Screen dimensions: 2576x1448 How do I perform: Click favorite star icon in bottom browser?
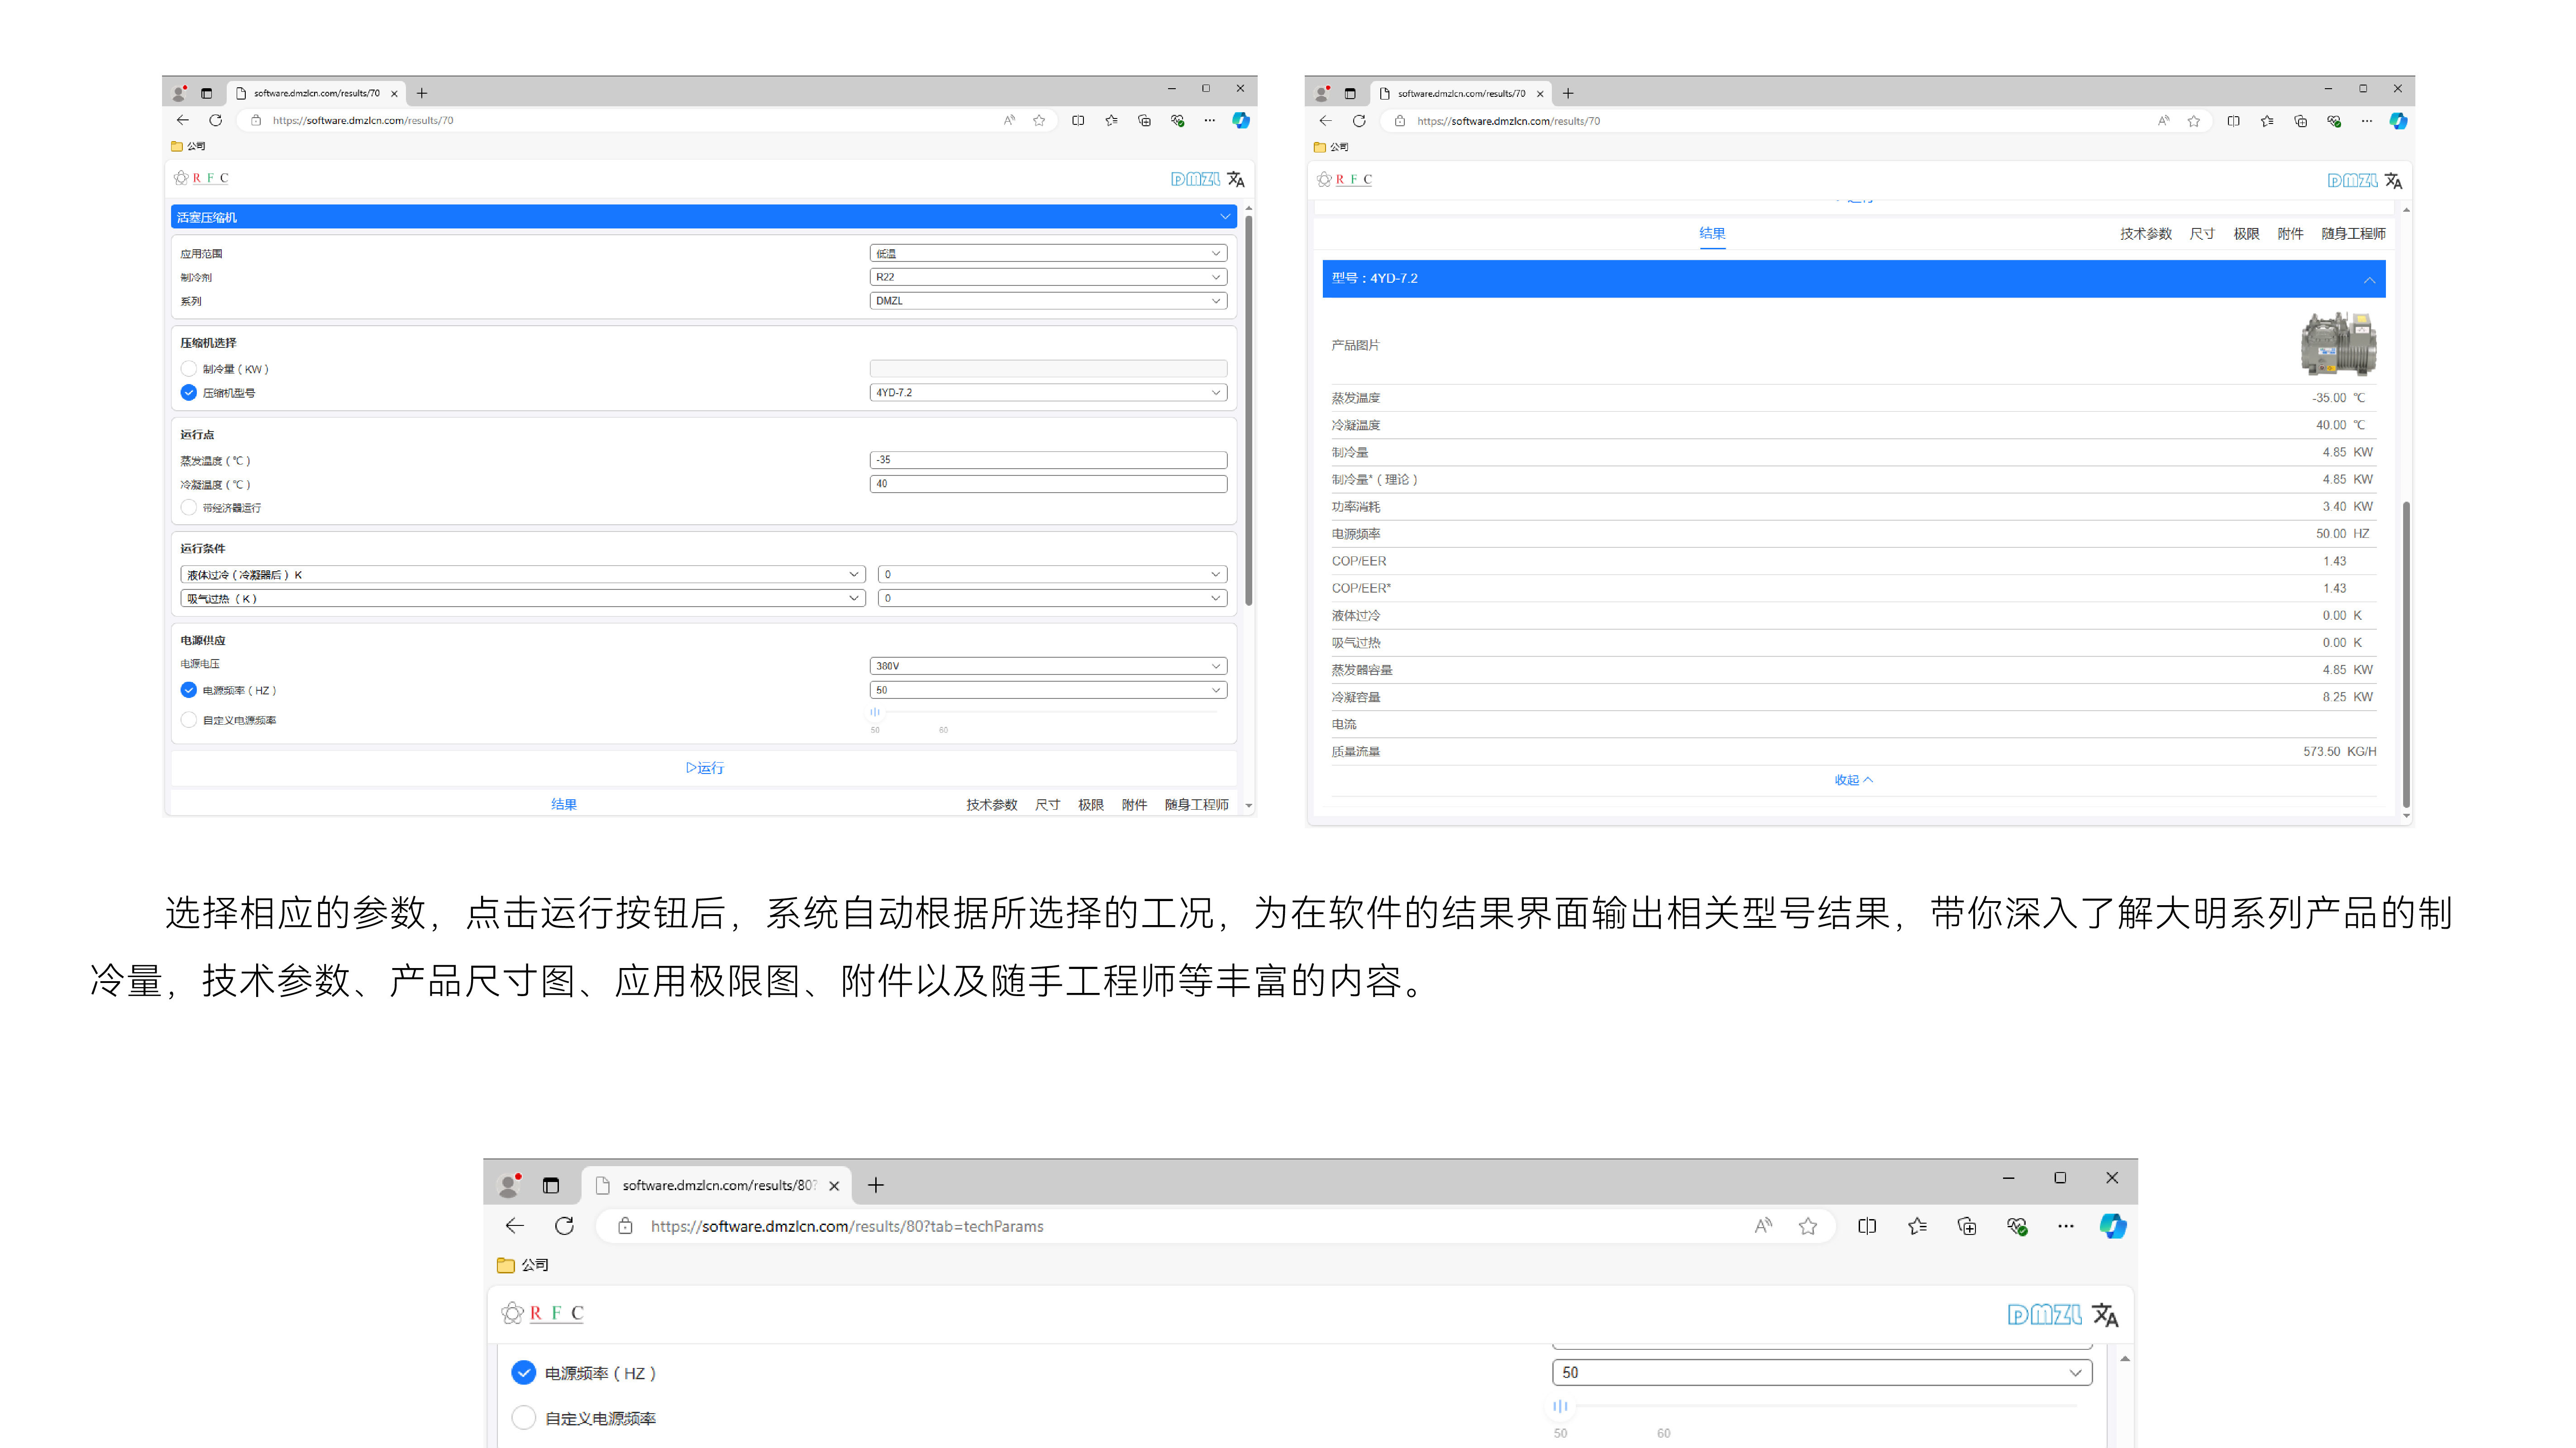click(x=1808, y=1226)
